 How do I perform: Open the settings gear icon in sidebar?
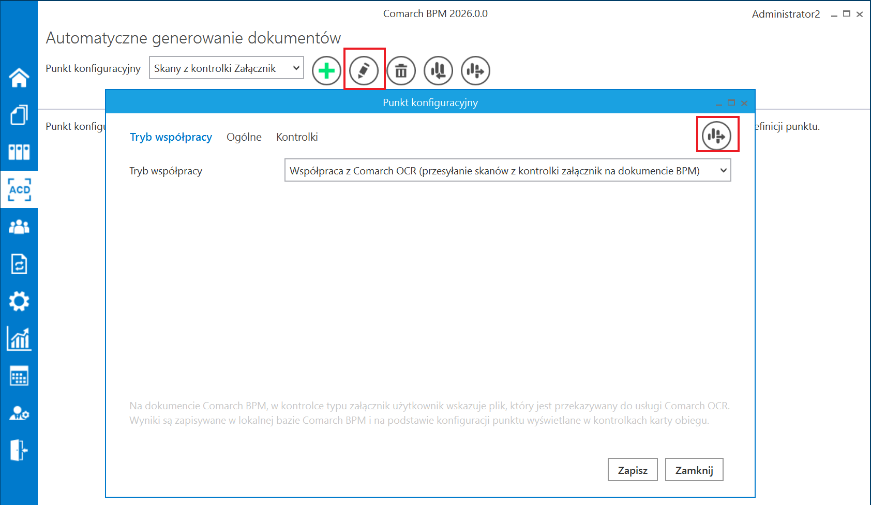(19, 301)
